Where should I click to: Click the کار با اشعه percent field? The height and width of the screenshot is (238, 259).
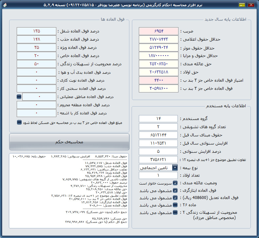click(36, 113)
